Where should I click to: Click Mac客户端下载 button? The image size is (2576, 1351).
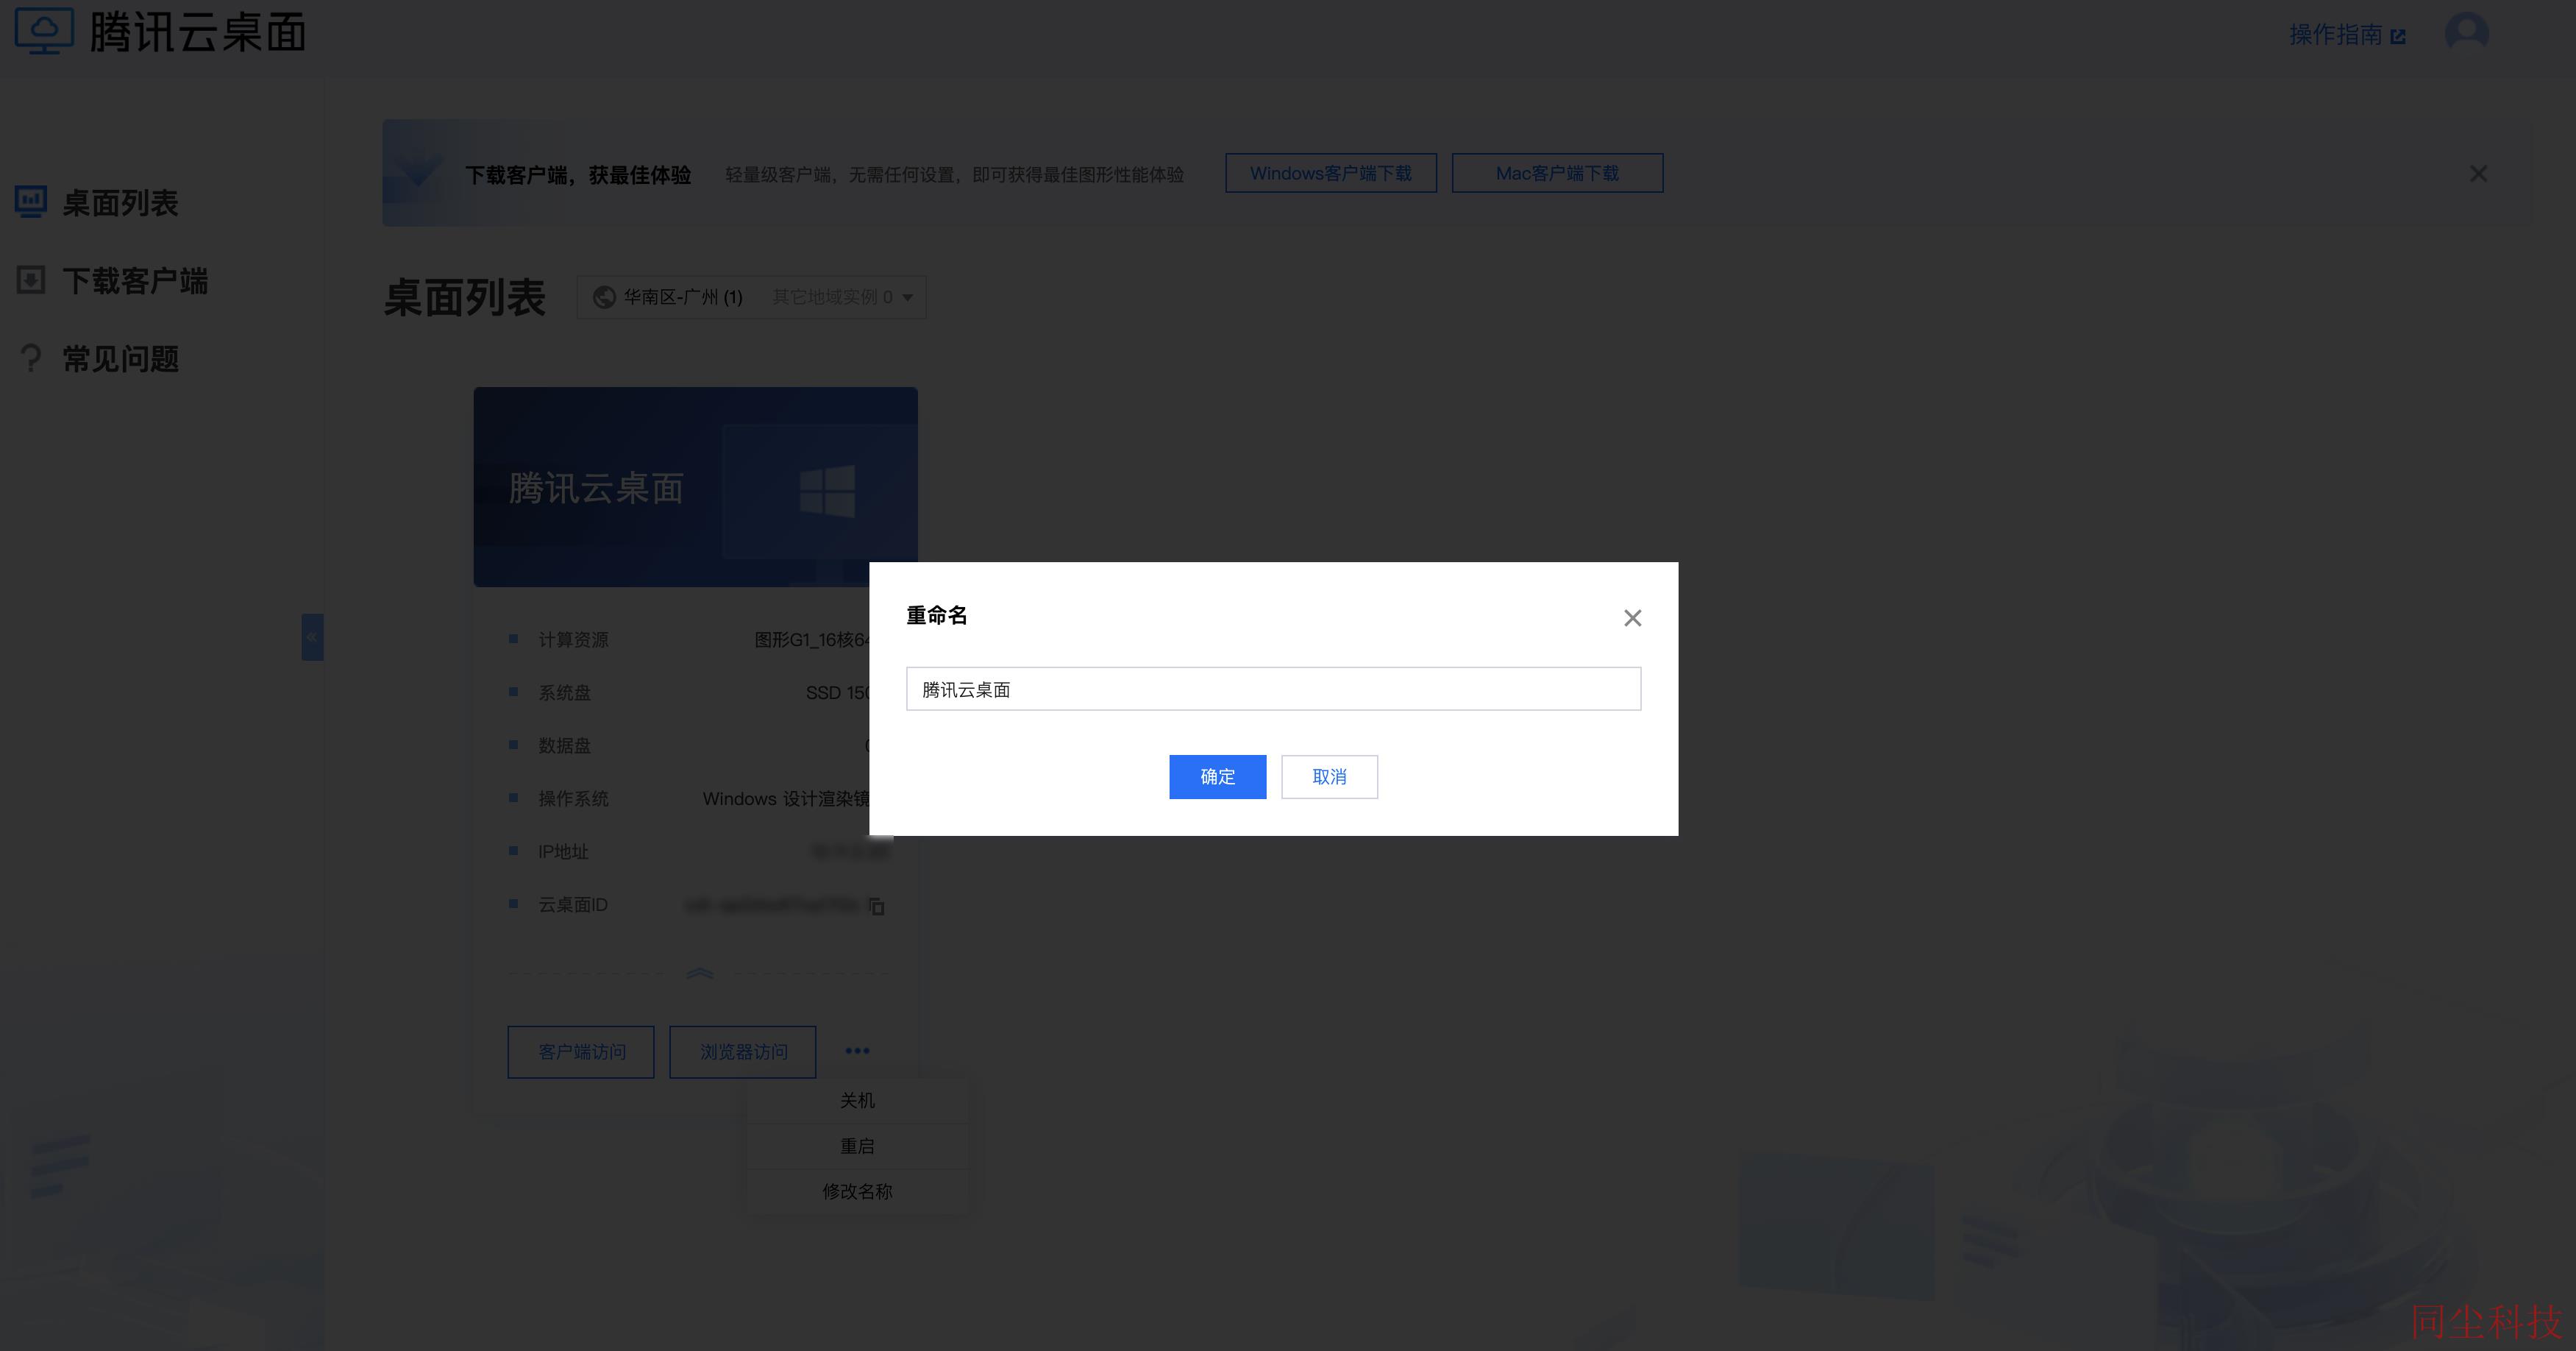[x=1557, y=173]
